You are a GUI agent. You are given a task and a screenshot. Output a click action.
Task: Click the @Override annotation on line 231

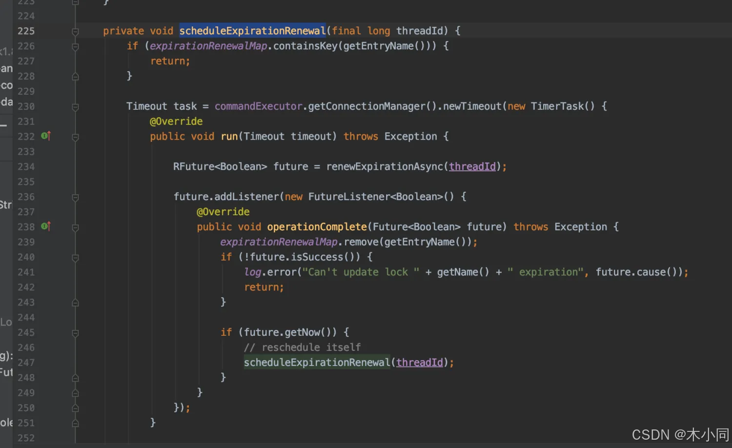click(x=176, y=121)
